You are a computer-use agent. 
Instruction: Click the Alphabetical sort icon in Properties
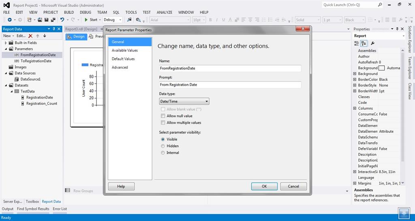364,43
